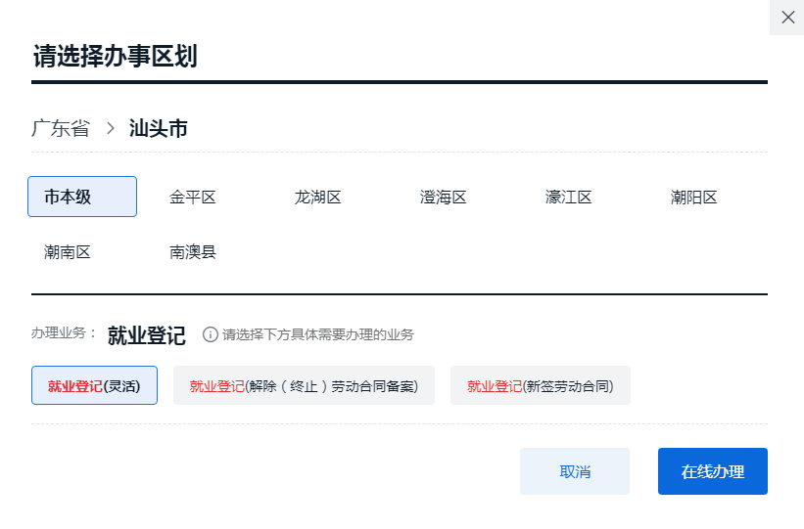This screenshot has height=529, width=804.
Task: Click the breadcrumb chevron after 广东省
Action: pos(111,128)
